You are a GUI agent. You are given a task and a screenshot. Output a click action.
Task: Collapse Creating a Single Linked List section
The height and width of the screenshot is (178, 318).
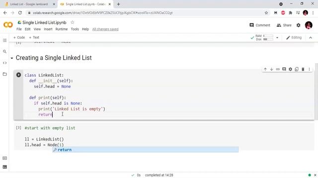[x=12, y=58]
